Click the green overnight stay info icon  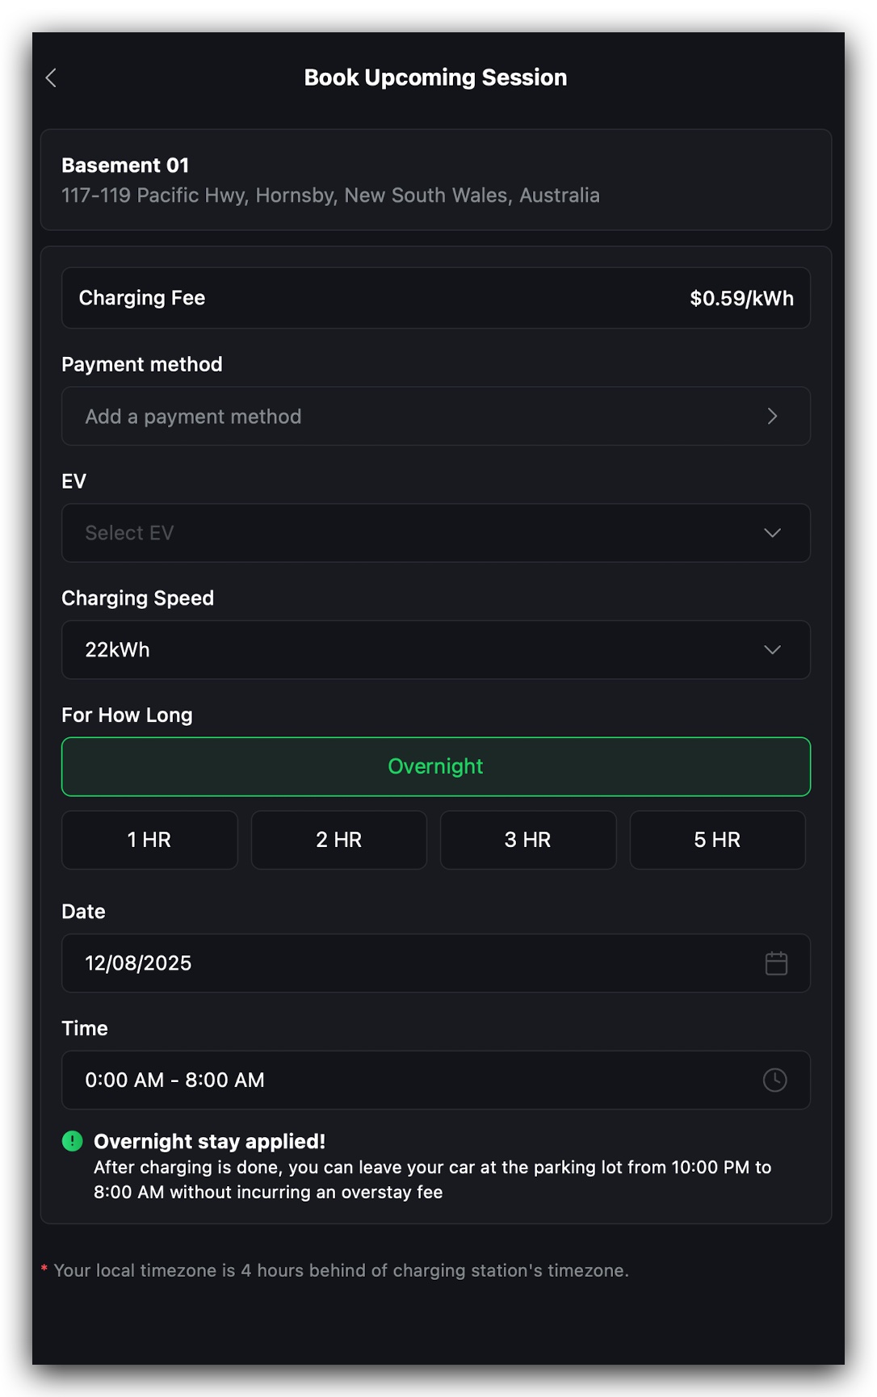click(x=73, y=1141)
